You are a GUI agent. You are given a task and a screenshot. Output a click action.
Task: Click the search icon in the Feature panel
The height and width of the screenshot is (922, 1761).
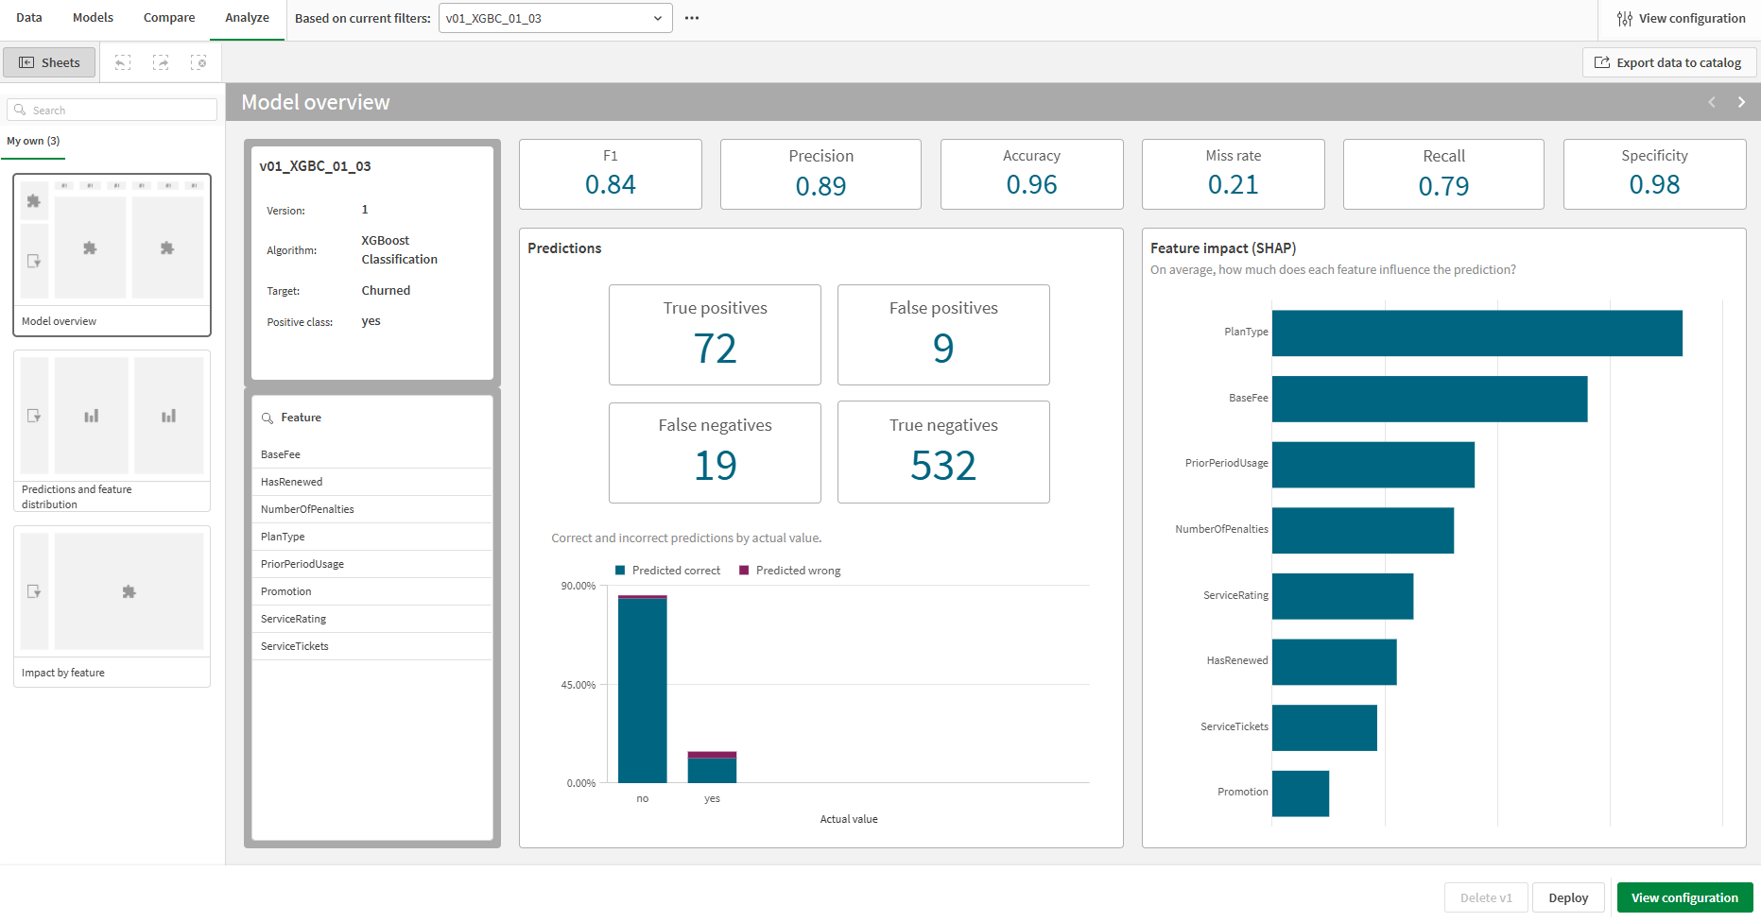268,417
